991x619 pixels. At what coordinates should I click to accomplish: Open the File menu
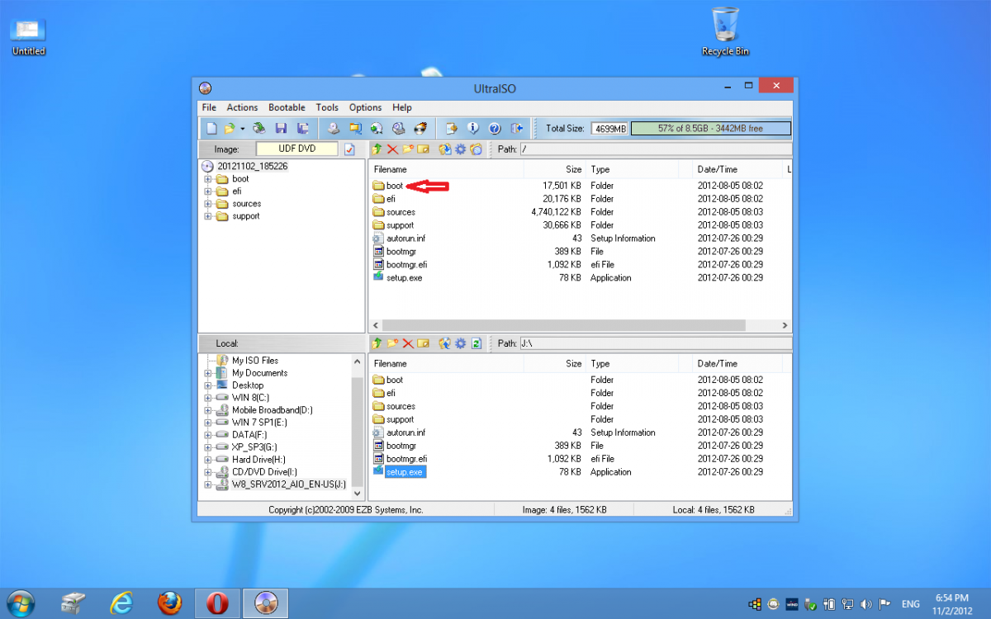[209, 107]
